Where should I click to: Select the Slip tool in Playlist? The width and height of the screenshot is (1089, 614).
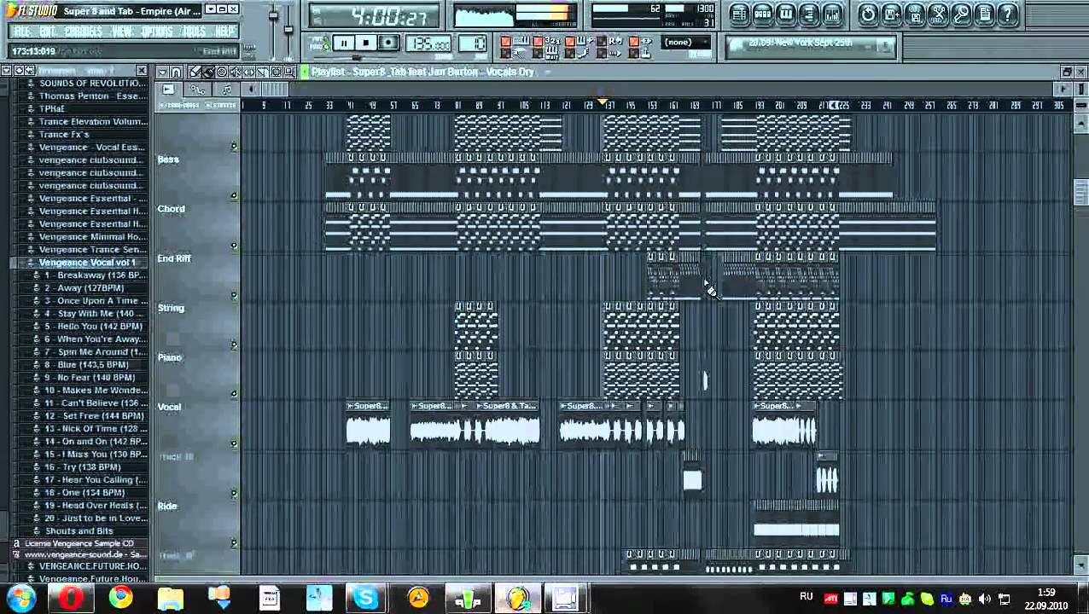[x=248, y=72]
